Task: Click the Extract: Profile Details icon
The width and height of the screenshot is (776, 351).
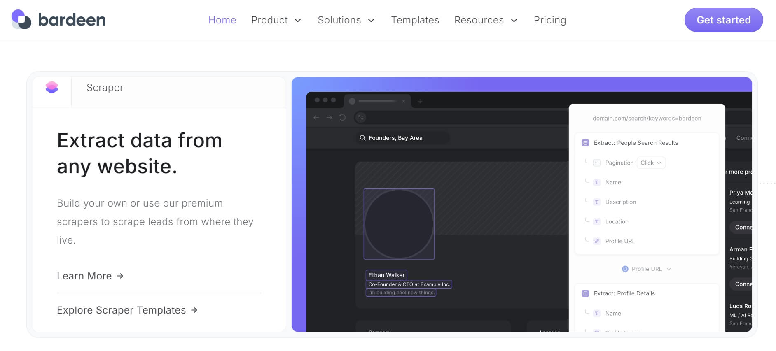Action: point(585,293)
